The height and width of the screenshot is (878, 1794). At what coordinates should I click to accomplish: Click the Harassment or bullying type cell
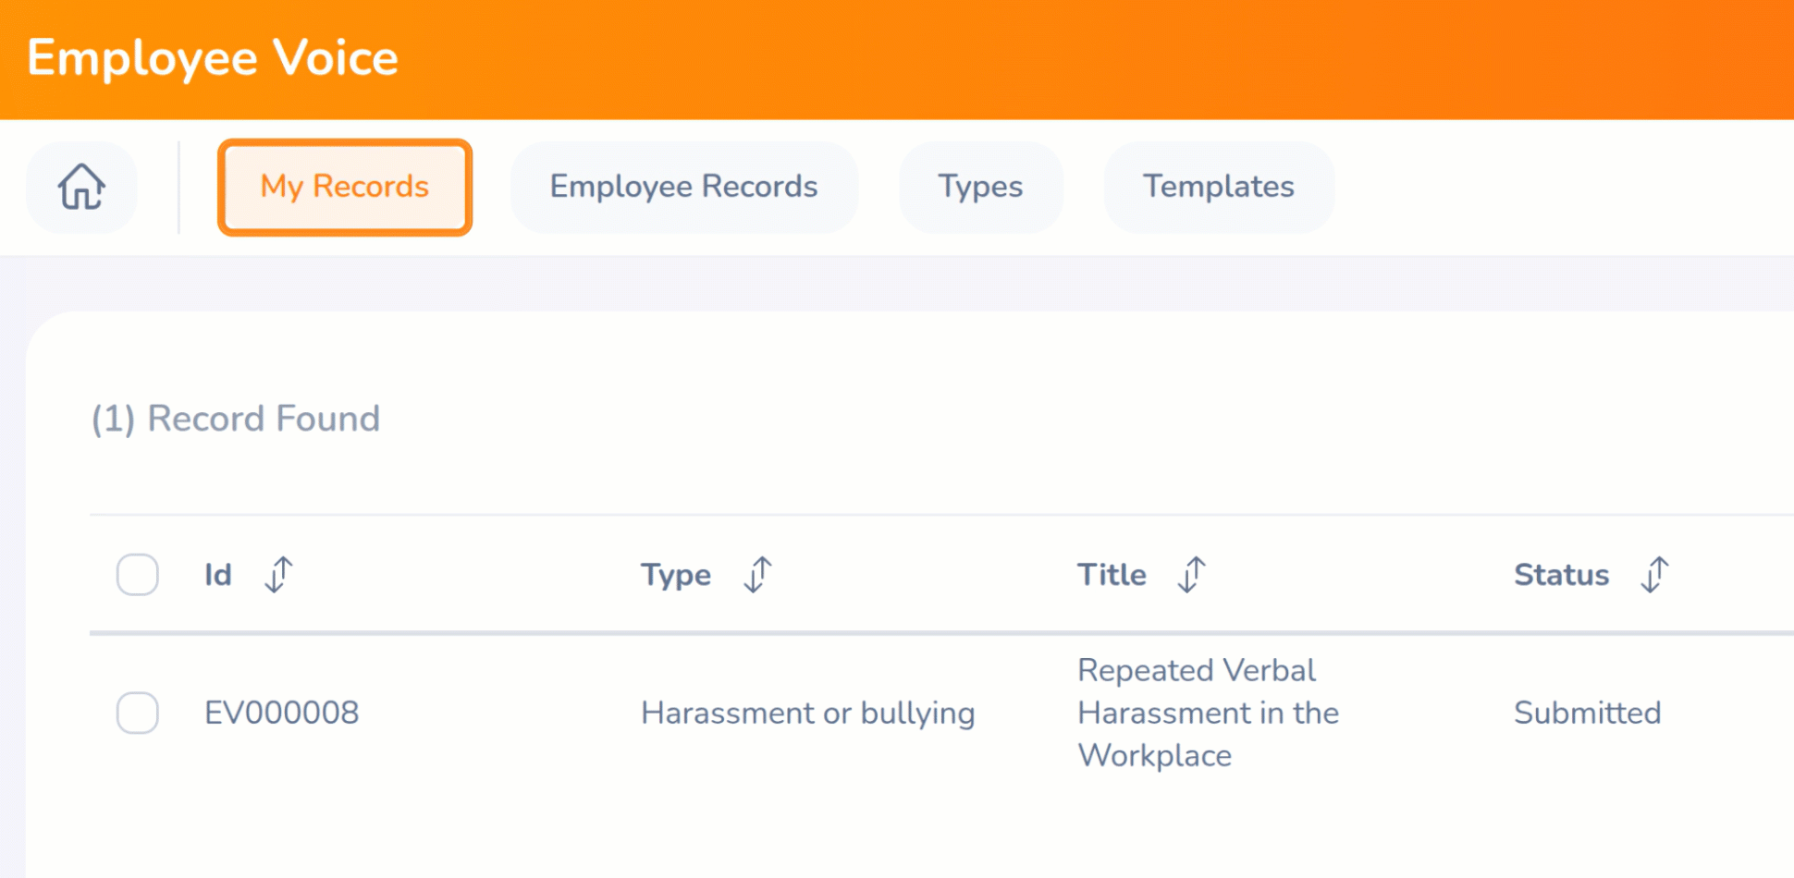(807, 713)
